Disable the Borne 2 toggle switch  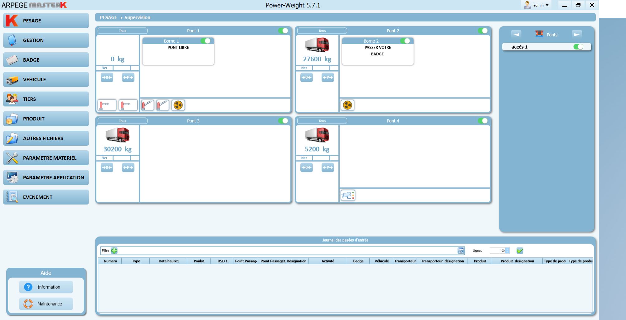pyautogui.click(x=405, y=41)
